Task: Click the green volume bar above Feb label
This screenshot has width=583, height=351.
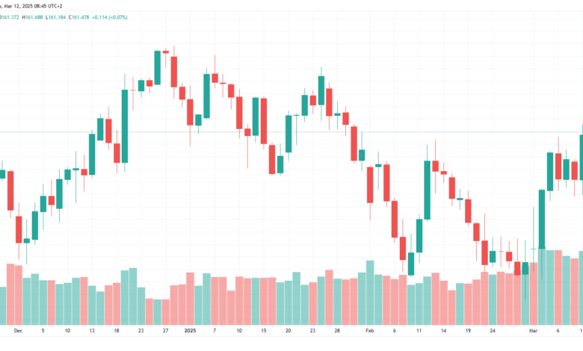Action: tap(370, 293)
